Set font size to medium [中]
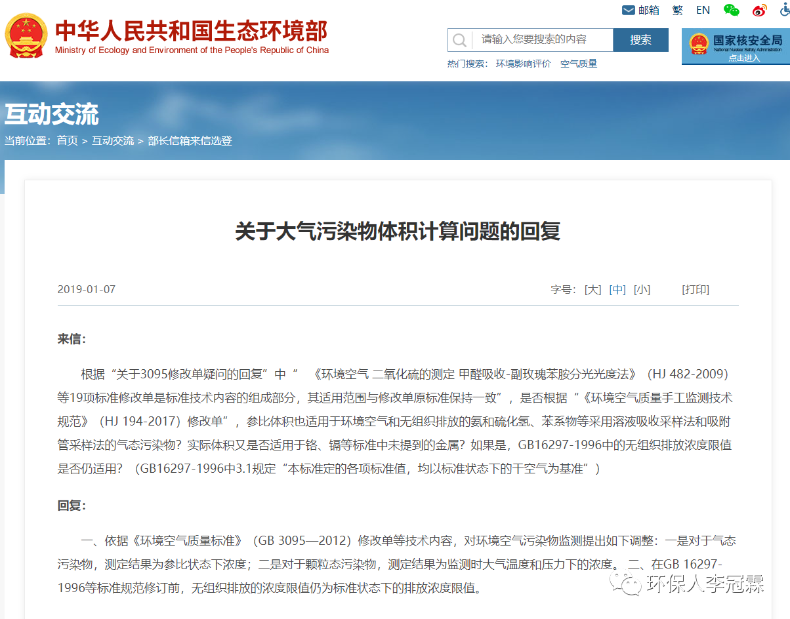The width and height of the screenshot is (790, 619). coord(617,289)
